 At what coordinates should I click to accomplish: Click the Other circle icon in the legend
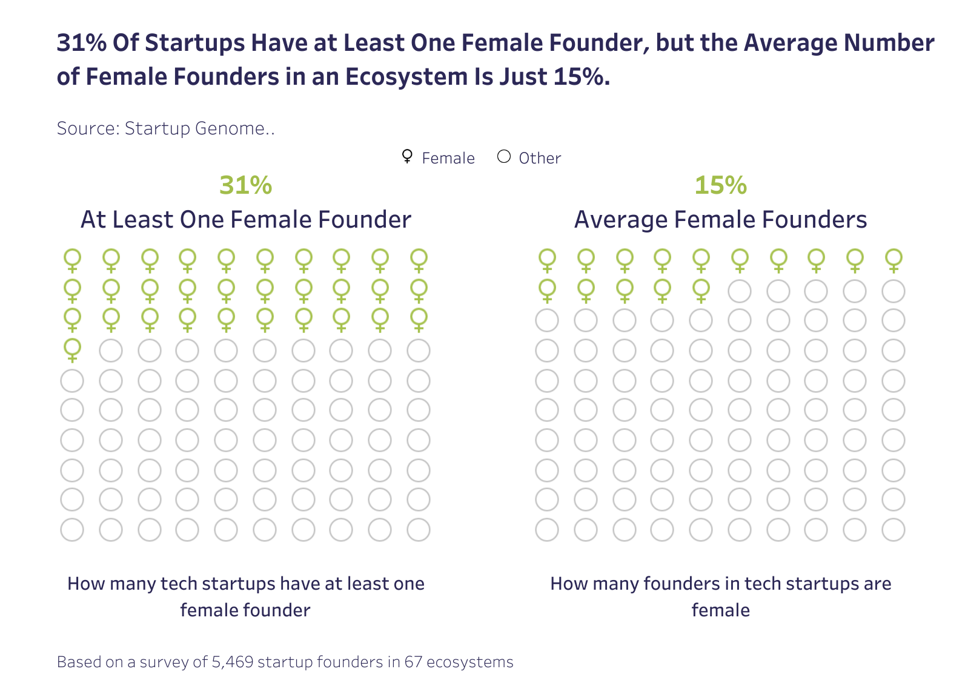[503, 157]
